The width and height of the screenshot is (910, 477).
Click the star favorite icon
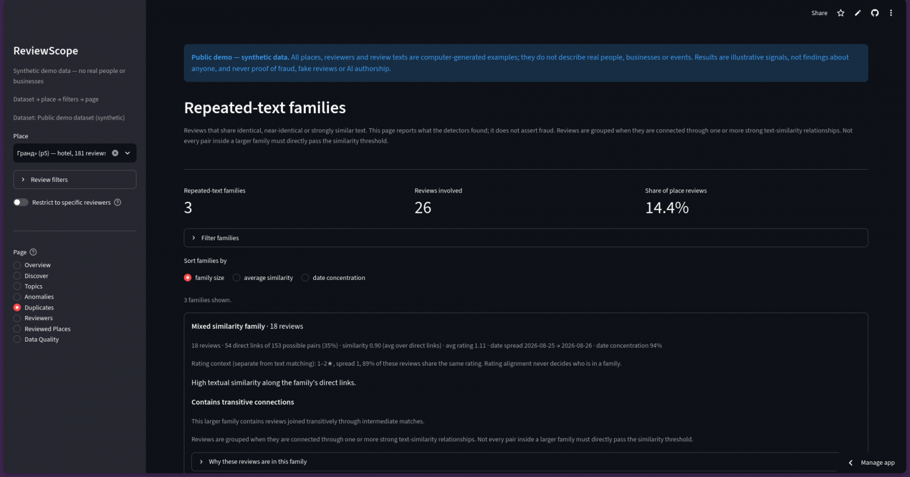click(841, 13)
